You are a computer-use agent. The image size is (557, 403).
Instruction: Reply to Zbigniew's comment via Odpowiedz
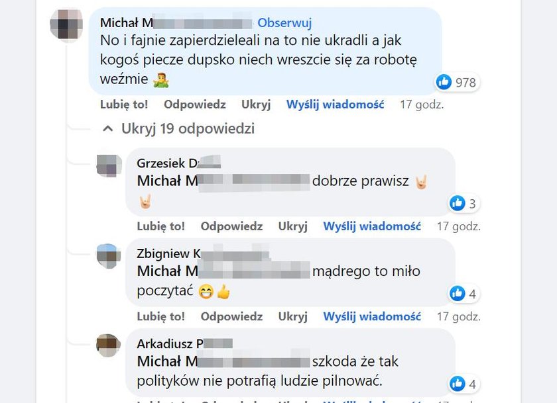[x=231, y=316]
